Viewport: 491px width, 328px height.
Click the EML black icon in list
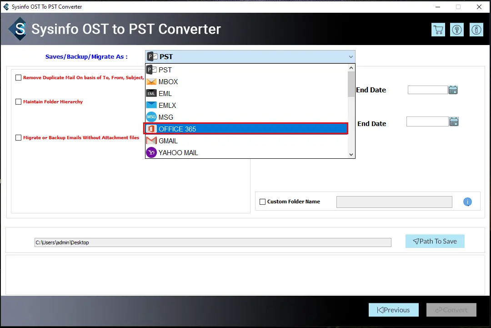(151, 93)
